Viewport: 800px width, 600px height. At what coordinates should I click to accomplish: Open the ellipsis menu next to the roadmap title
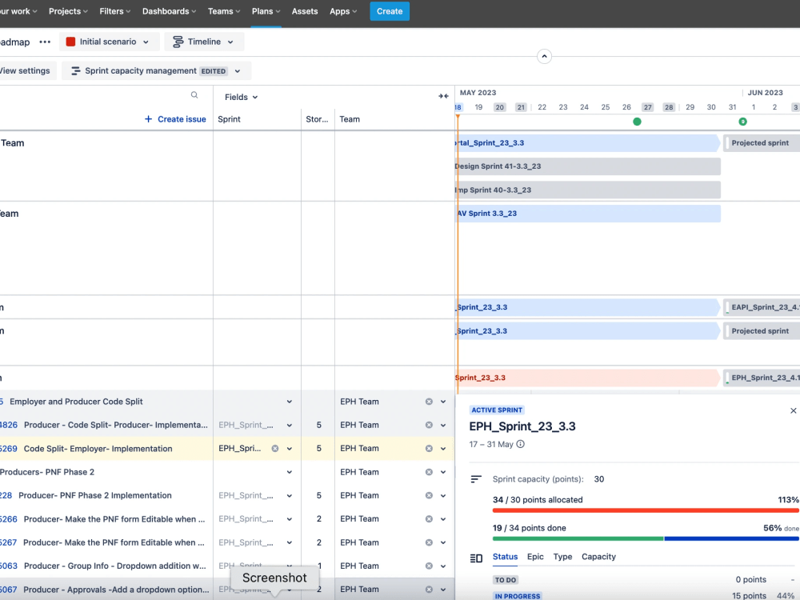44,42
